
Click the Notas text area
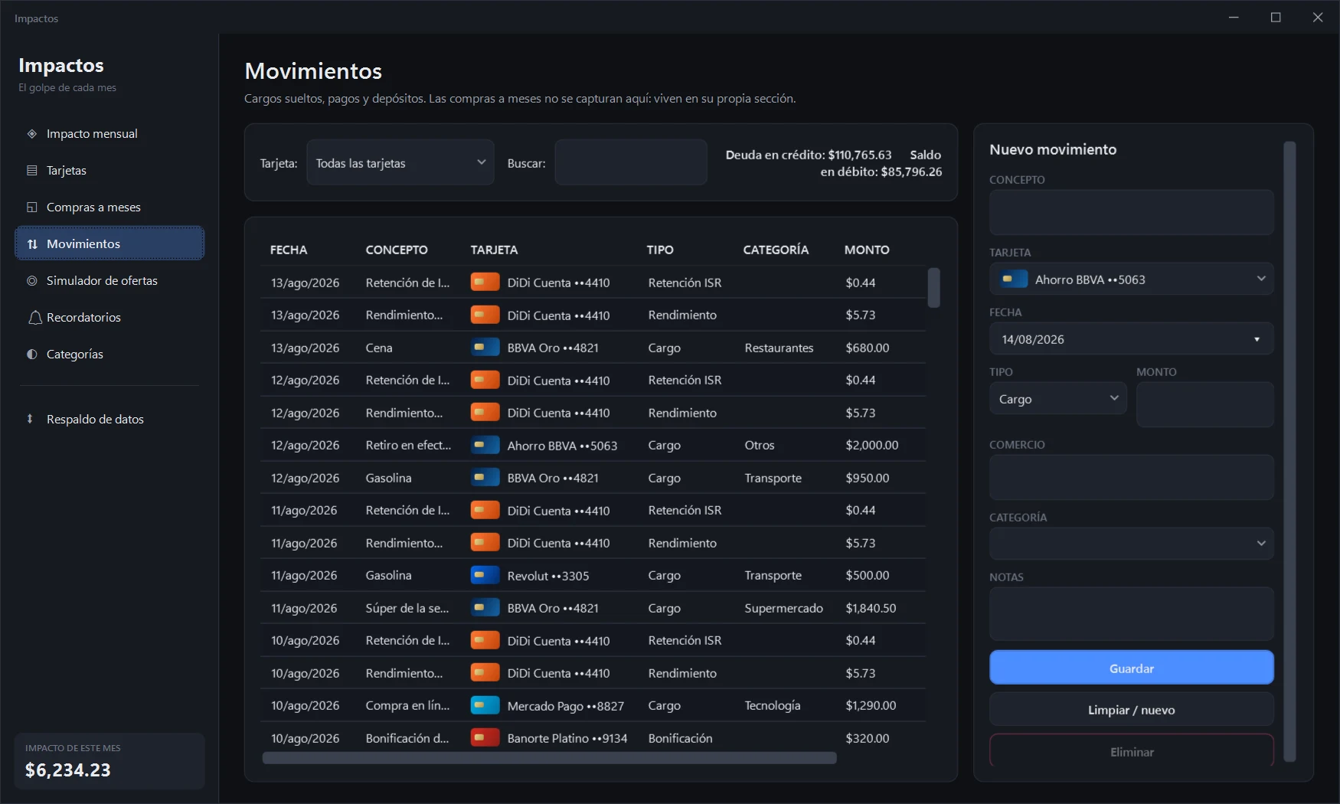coord(1131,614)
